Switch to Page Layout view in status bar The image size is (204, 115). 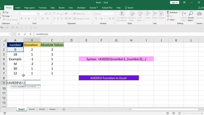(x=173, y=113)
